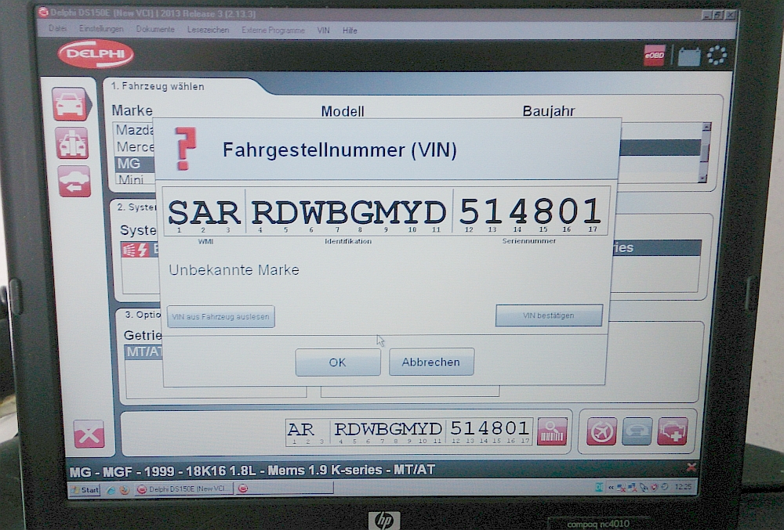Click the red engine diagnose icon
784x530 pixels.
(673, 431)
